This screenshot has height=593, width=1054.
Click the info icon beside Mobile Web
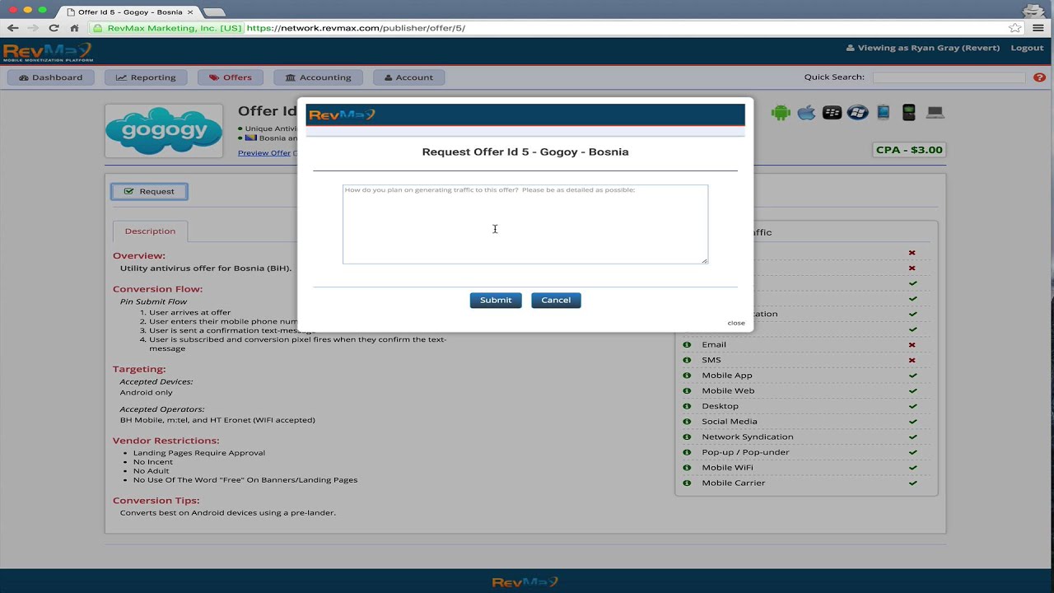(x=687, y=390)
